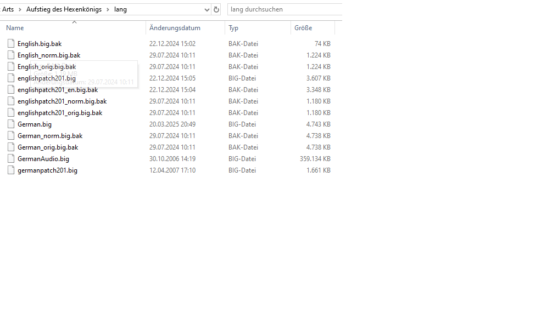Viewport: 558px width, 326px height.
Task: Focus the 'lang durchsuchen' search field
Action: click(284, 10)
